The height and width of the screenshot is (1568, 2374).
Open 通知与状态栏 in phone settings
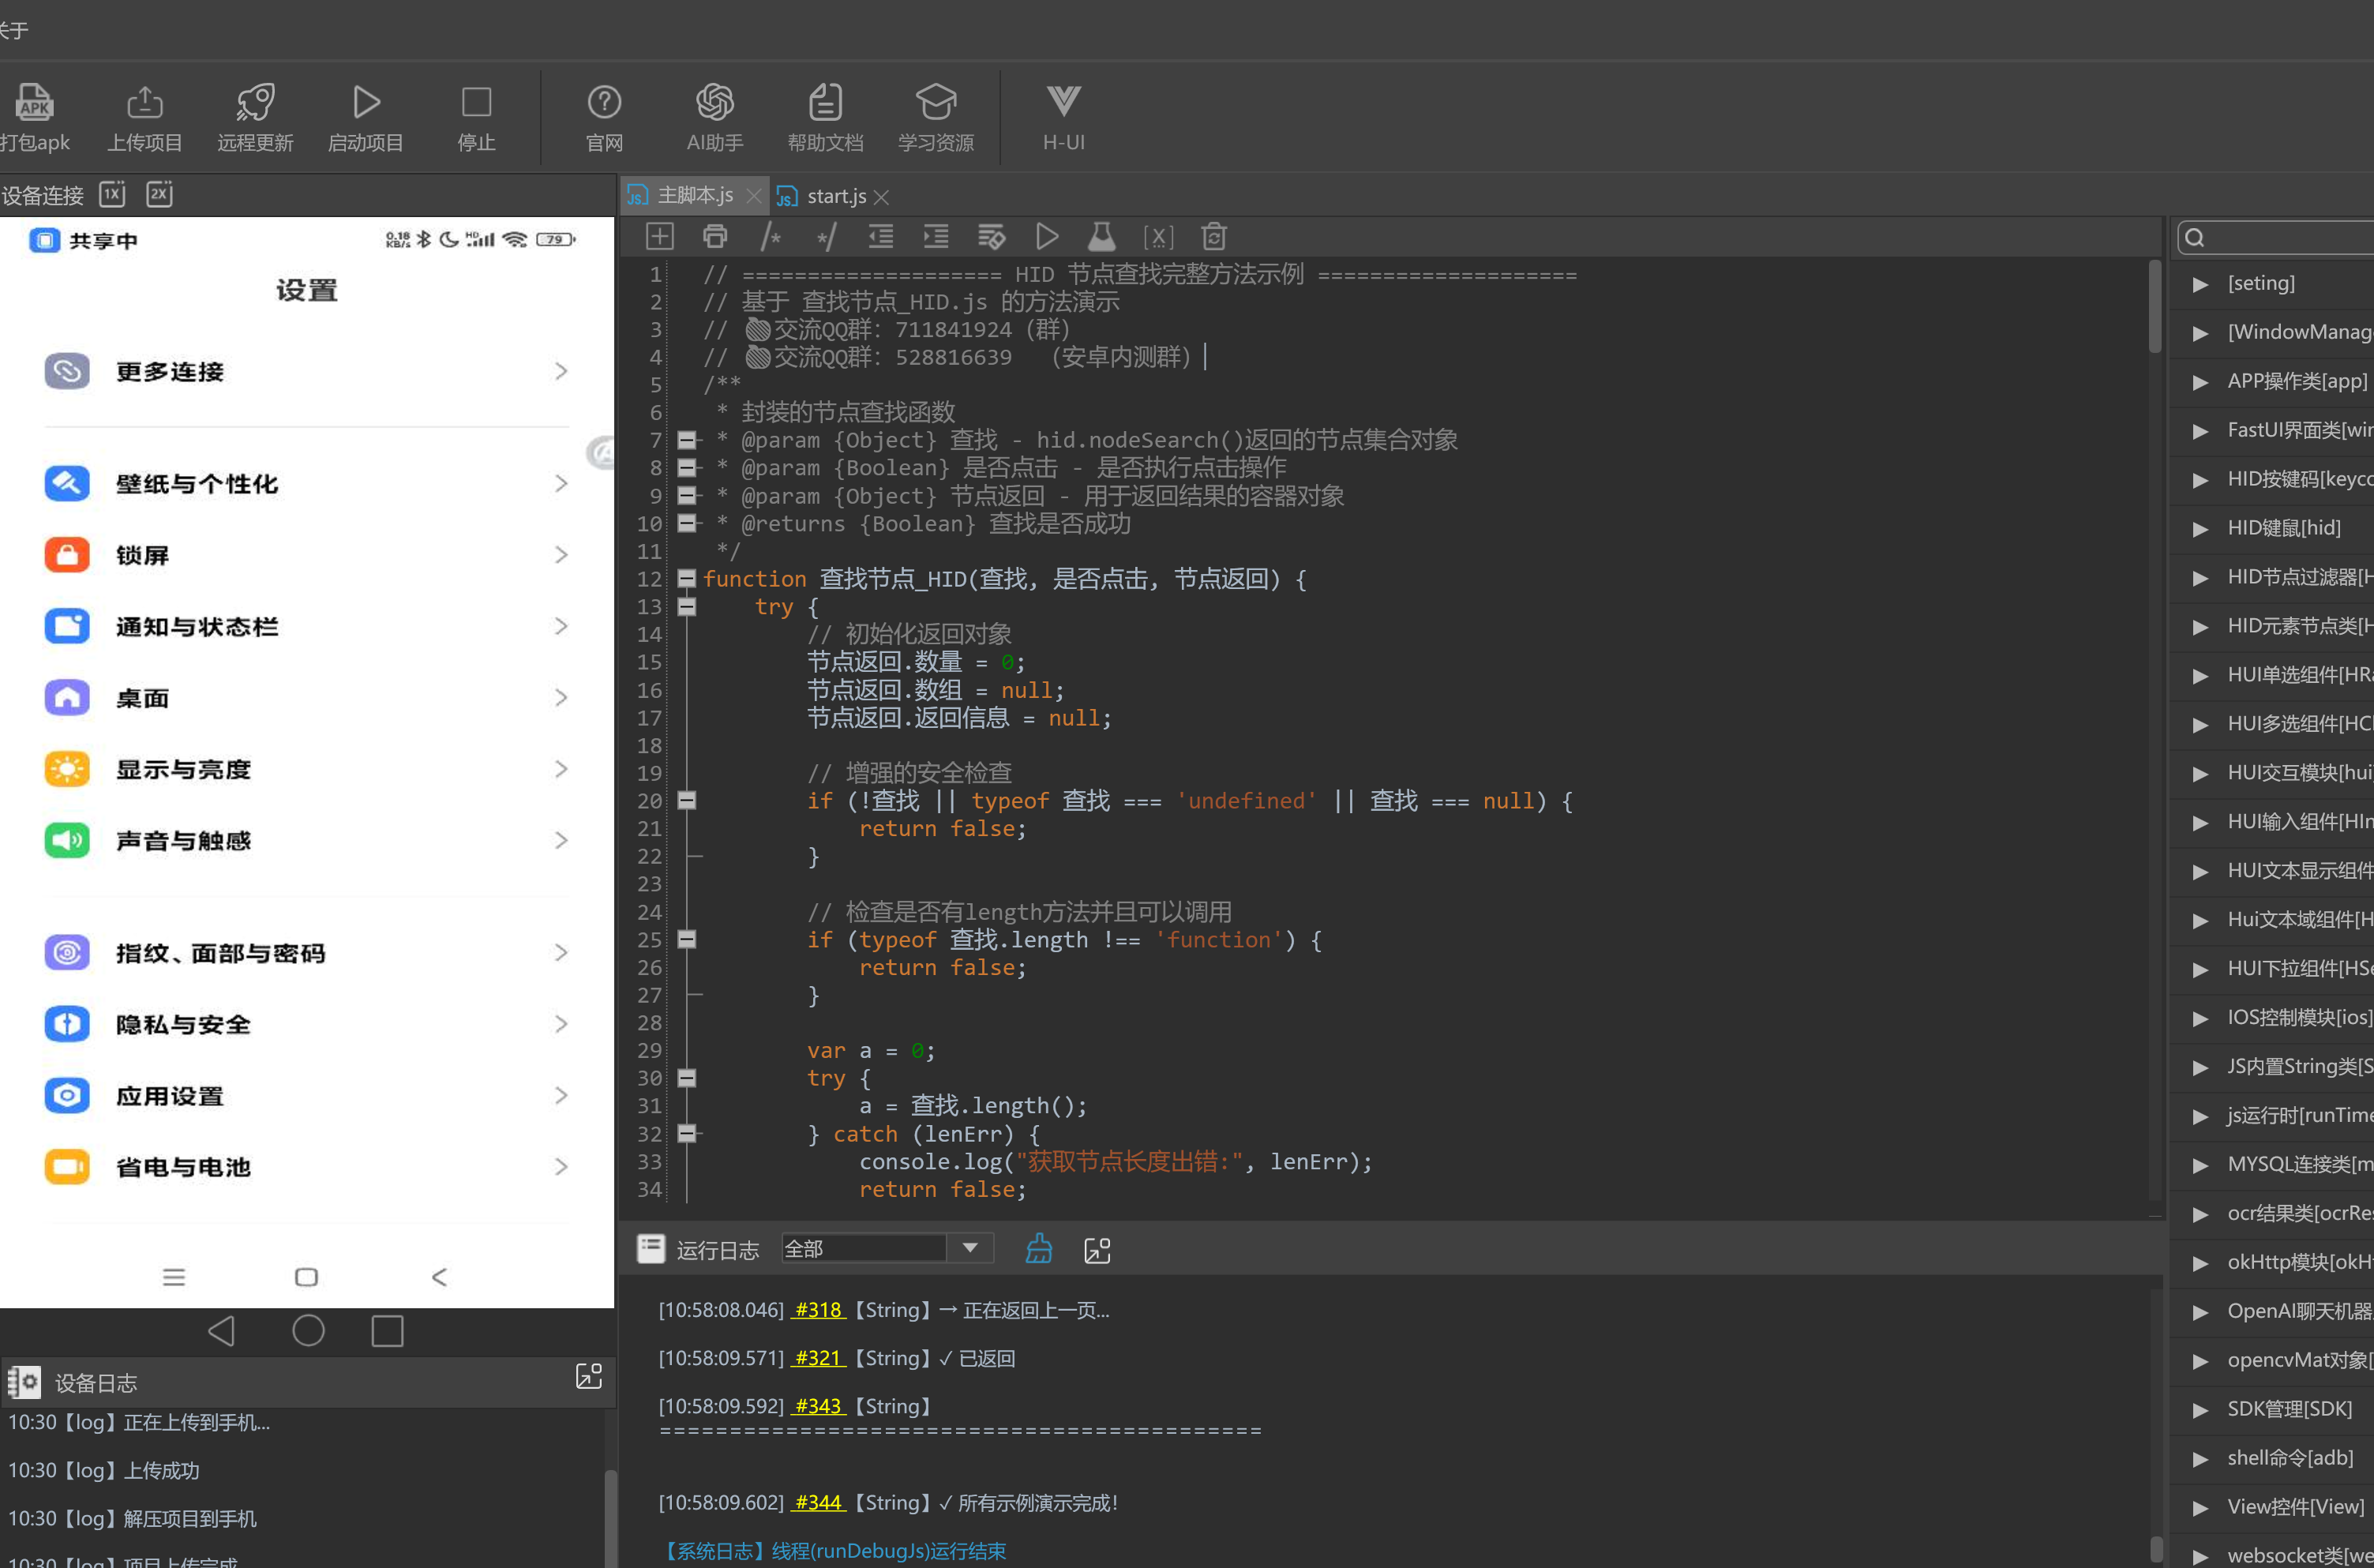pyautogui.click(x=306, y=626)
